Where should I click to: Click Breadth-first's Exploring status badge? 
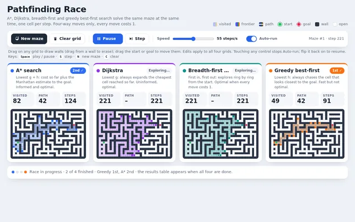[x=245, y=70]
